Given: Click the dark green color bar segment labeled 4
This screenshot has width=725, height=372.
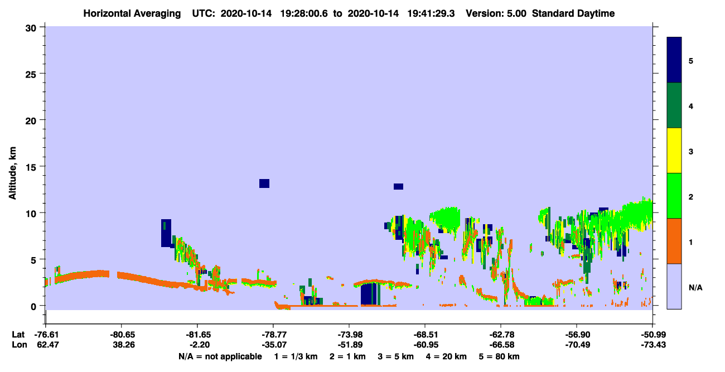Looking at the screenshot, I should (x=674, y=105).
